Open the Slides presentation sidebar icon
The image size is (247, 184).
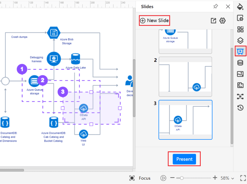pos(240,51)
